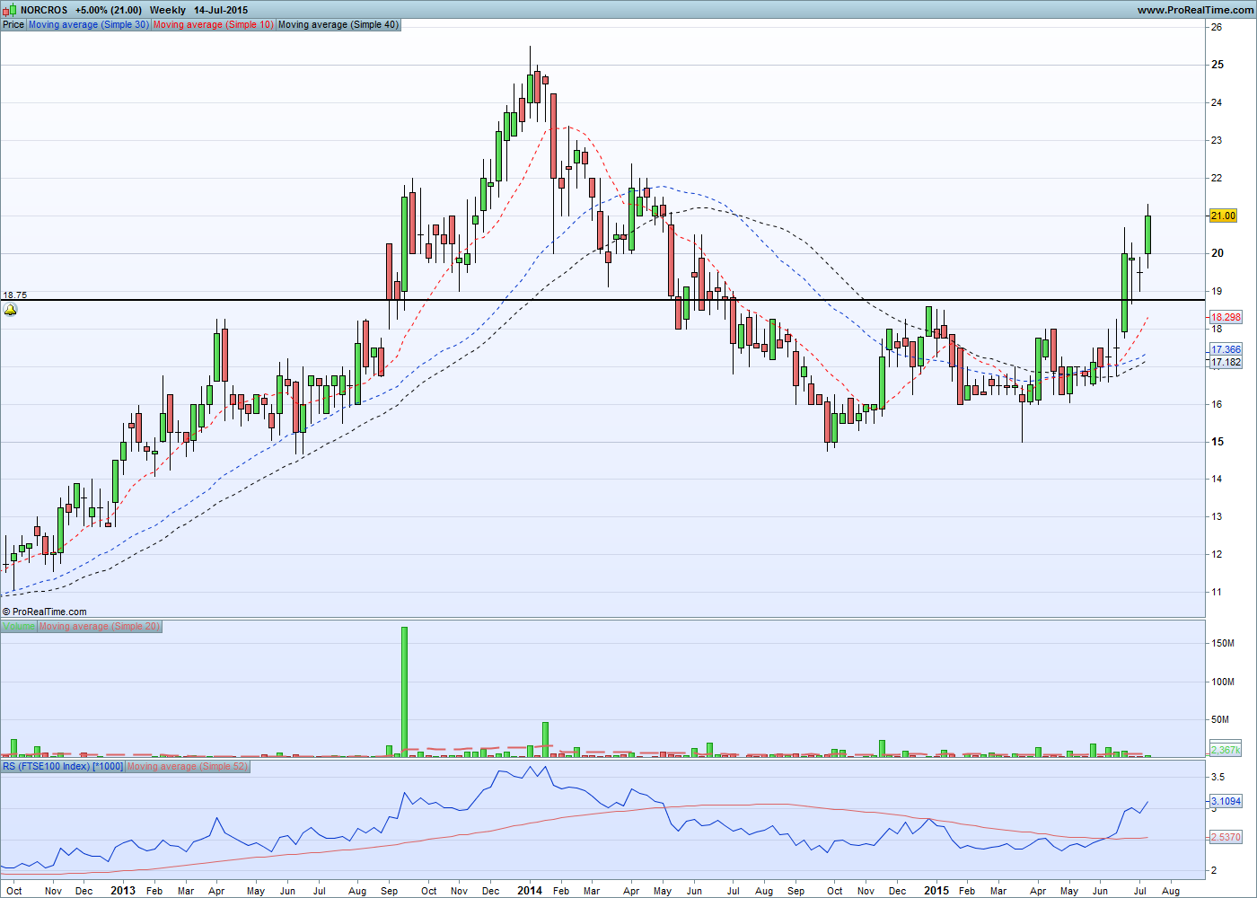The image size is (1257, 898).
Task: Click the 2.5370 RS average tag
Action: 1226,837
